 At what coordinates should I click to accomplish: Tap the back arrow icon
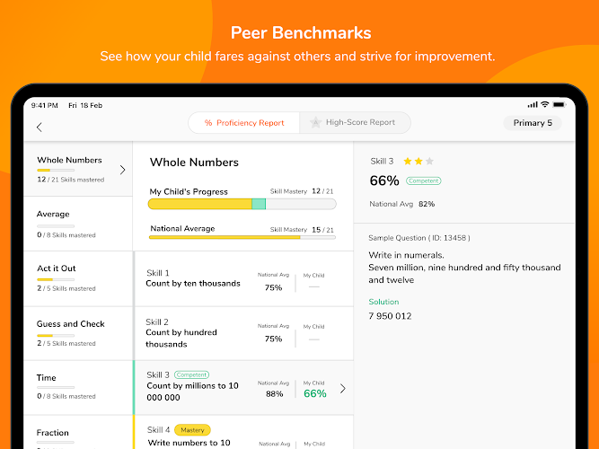coord(40,127)
